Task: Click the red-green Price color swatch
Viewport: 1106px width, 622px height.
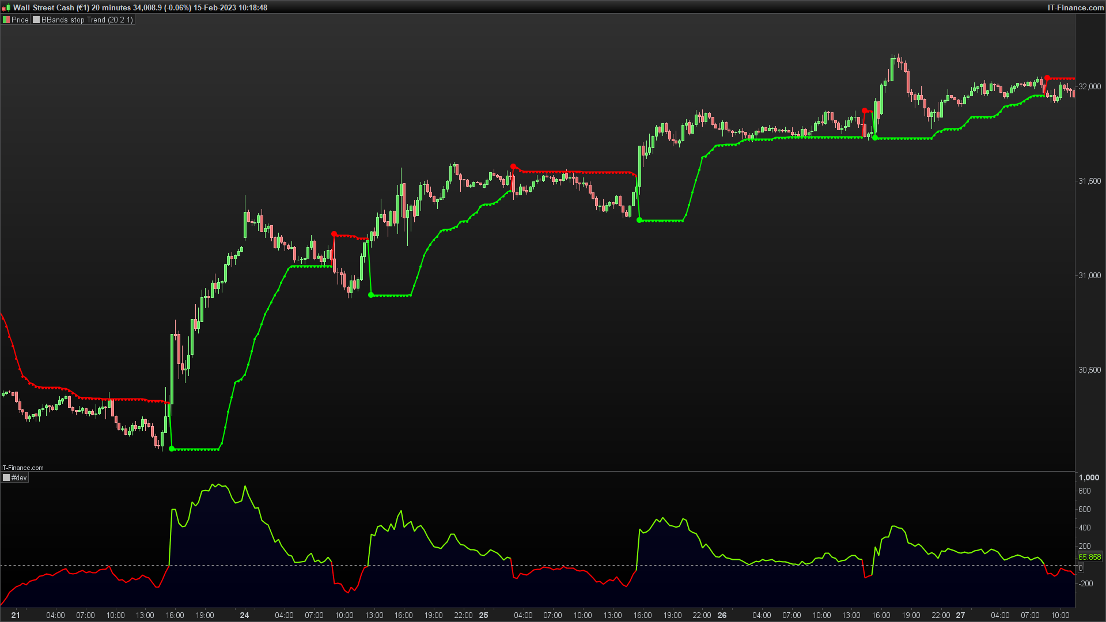Action: click(6, 20)
